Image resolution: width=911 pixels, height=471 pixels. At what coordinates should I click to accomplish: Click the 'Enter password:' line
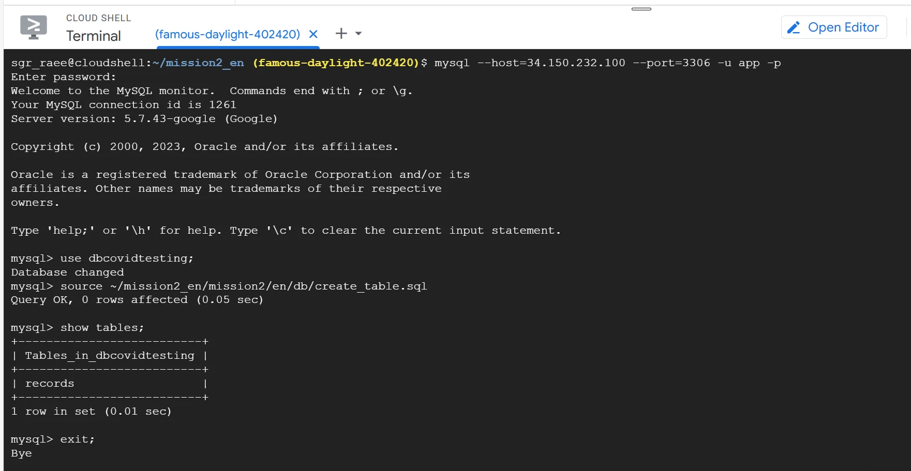(x=64, y=77)
